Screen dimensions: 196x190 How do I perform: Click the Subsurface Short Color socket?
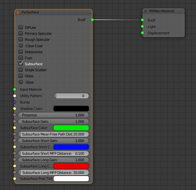(15, 147)
